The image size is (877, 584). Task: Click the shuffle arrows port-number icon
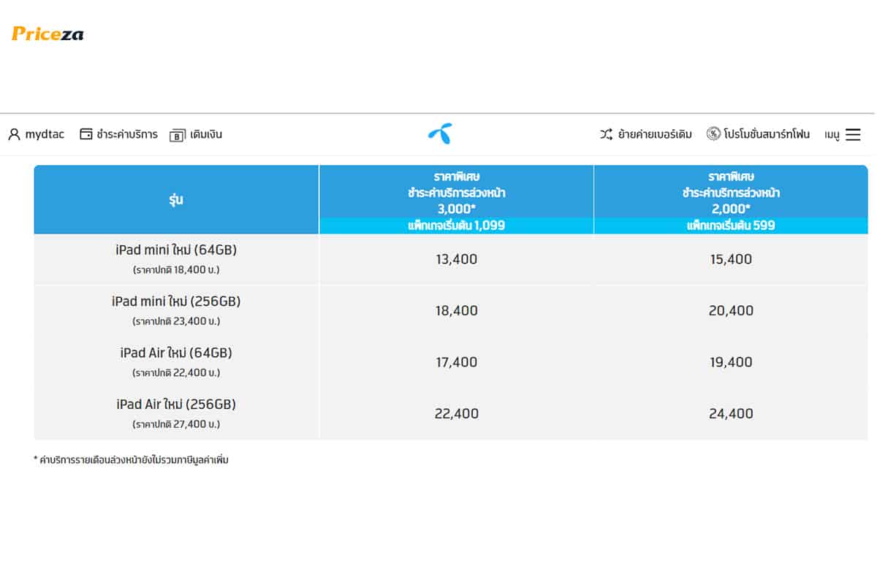[x=607, y=134]
